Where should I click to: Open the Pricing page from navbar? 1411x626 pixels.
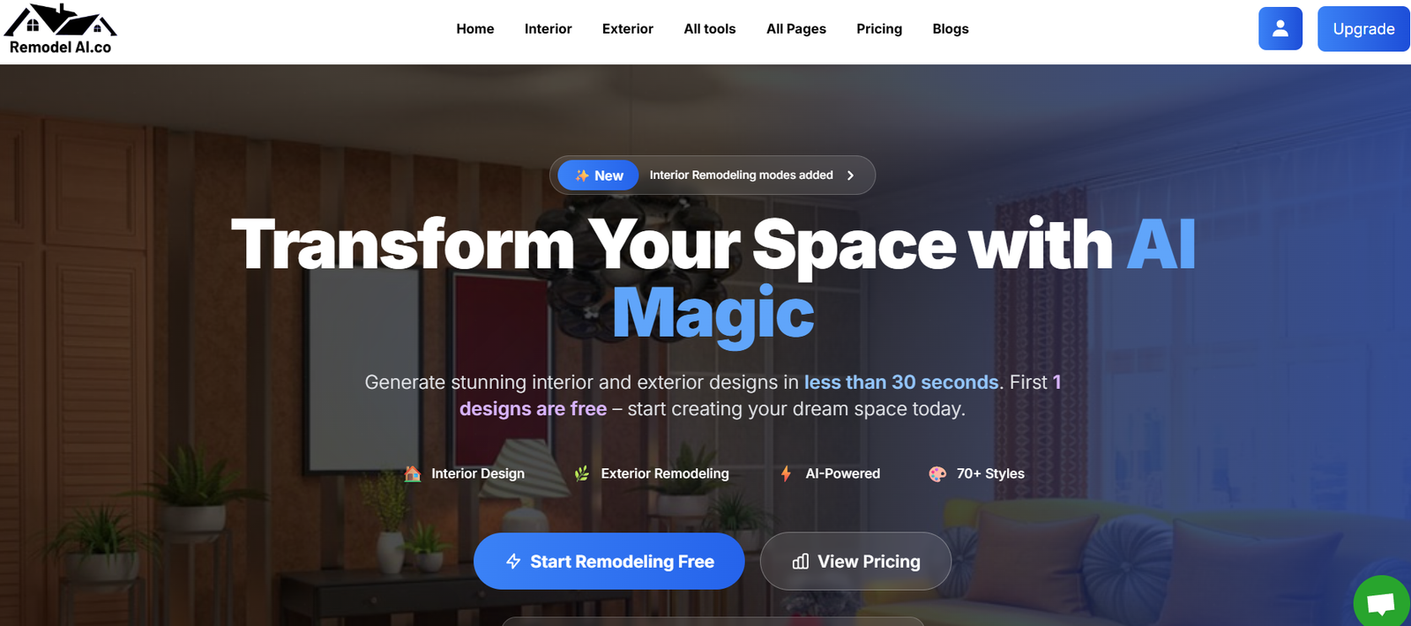pos(878,29)
